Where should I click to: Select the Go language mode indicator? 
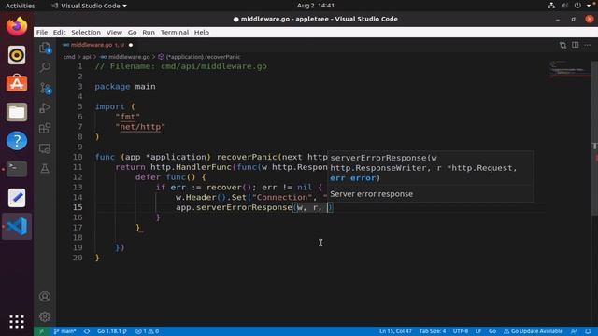click(492, 331)
